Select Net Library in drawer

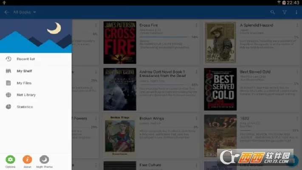(26, 95)
